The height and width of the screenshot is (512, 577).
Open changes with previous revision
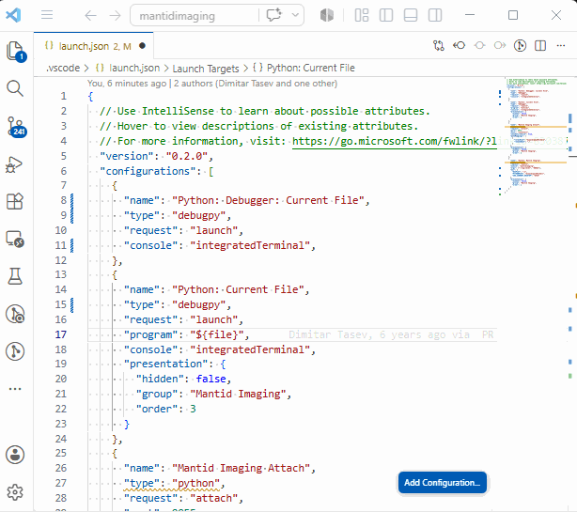(459, 46)
